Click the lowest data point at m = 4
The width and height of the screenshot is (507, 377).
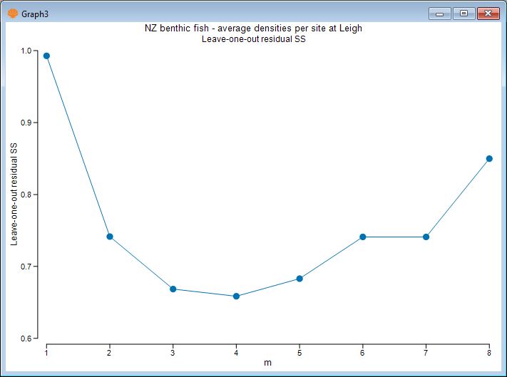236,296
